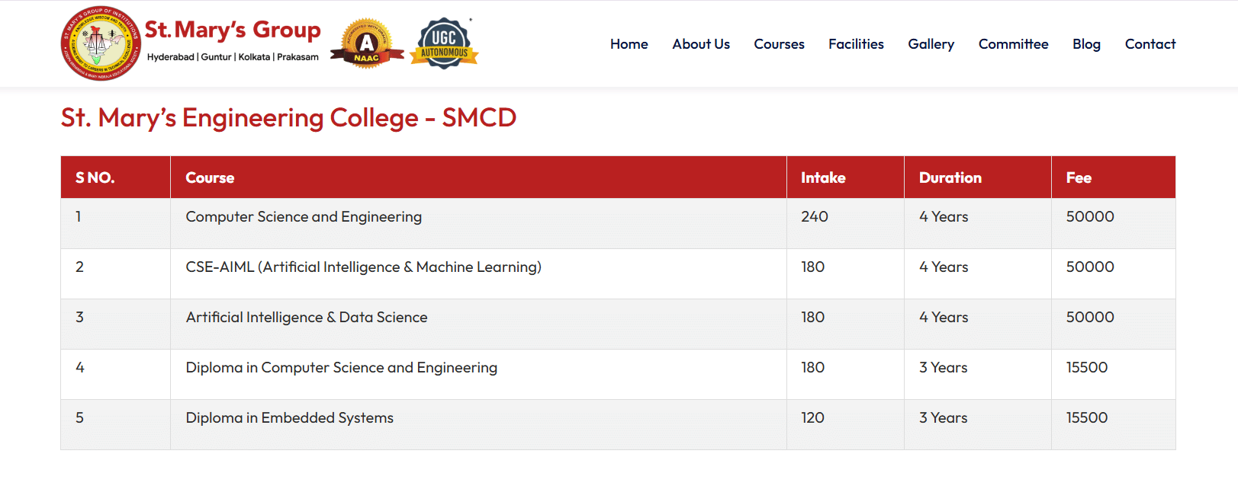Click Diploma in Embedded Systems course

coord(289,418)
